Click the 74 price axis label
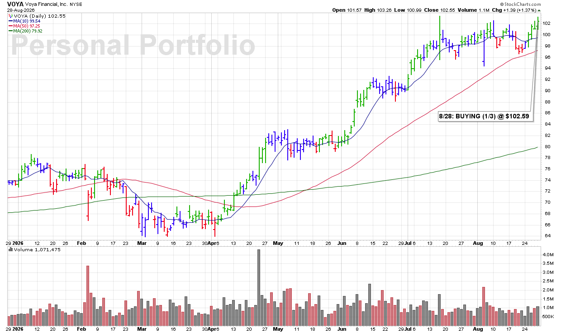The height and width of the screenshot is (333, 561). point(547,180)
